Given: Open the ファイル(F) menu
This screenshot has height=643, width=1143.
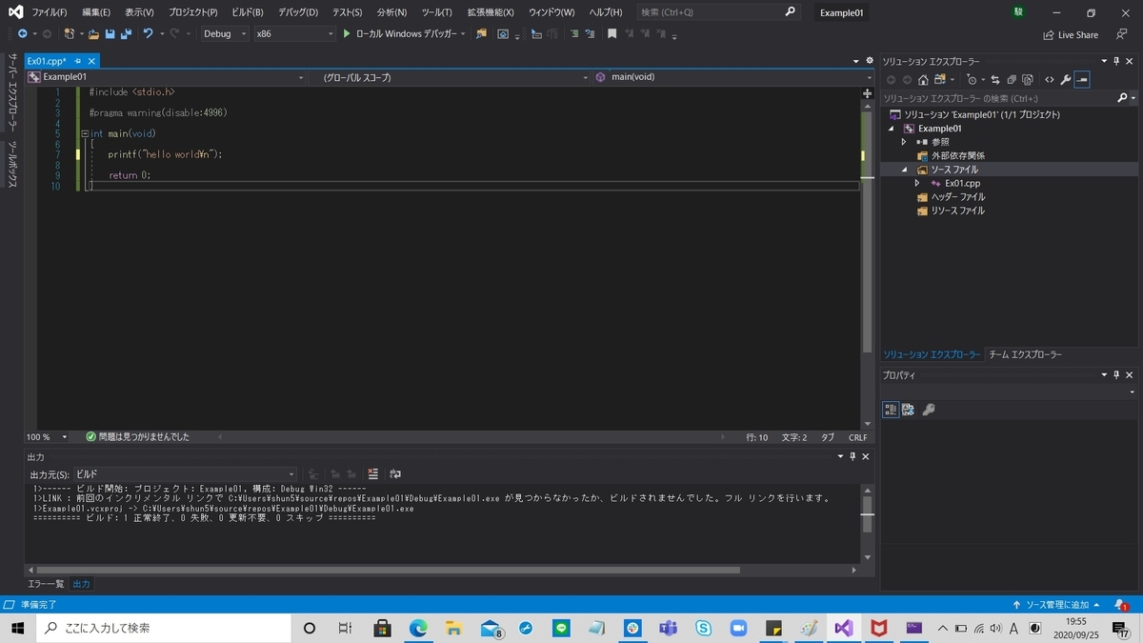Looking at the screenshot, I should (x=50, y=12).
